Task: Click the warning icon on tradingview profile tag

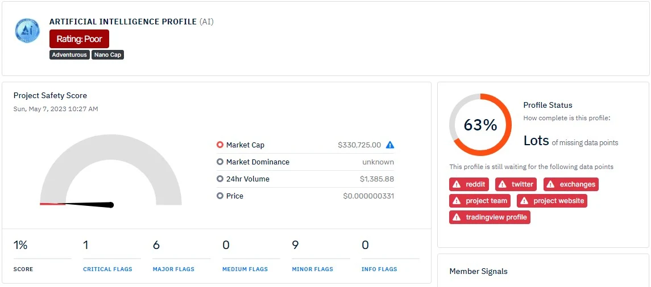Action: coord(457,217)
